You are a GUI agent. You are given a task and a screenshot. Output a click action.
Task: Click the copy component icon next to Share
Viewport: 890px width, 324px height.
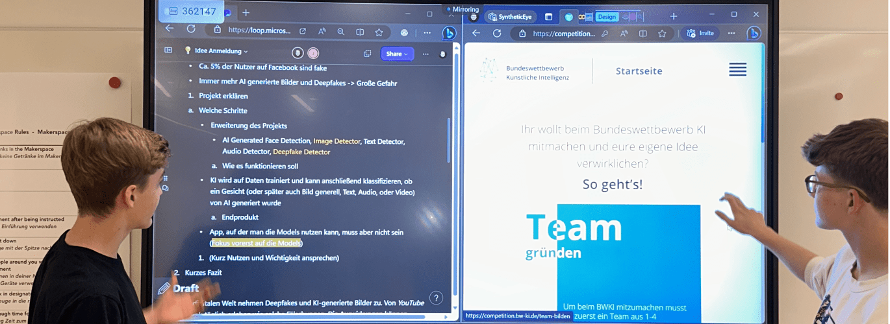[x=368, y=54]
